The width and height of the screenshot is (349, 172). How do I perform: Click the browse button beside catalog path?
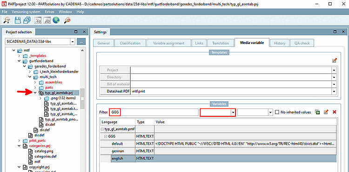[81, 41]
